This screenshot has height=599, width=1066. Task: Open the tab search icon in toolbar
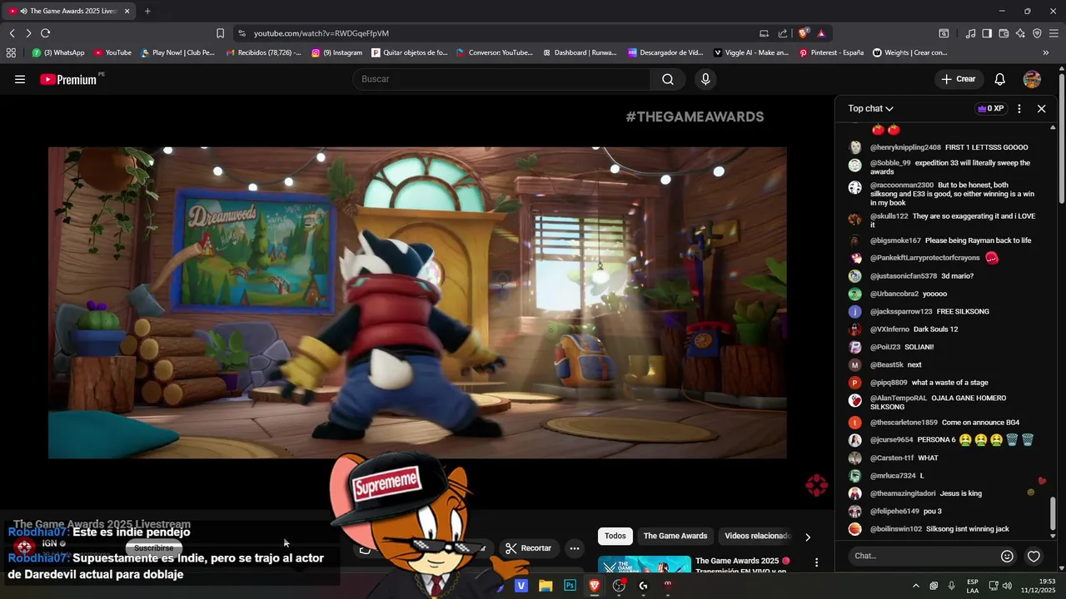[x=944, y=33]
